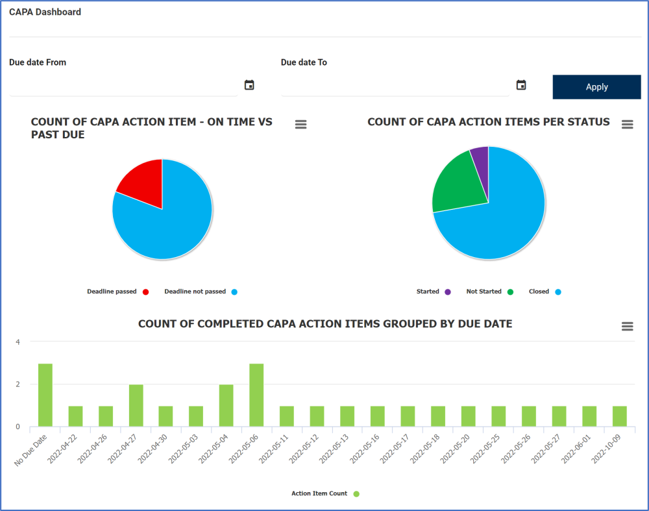The width and height of the screenshot is (649, 511).
Task: Open the menu on the completed items bar chart
Action: [627, 327]
